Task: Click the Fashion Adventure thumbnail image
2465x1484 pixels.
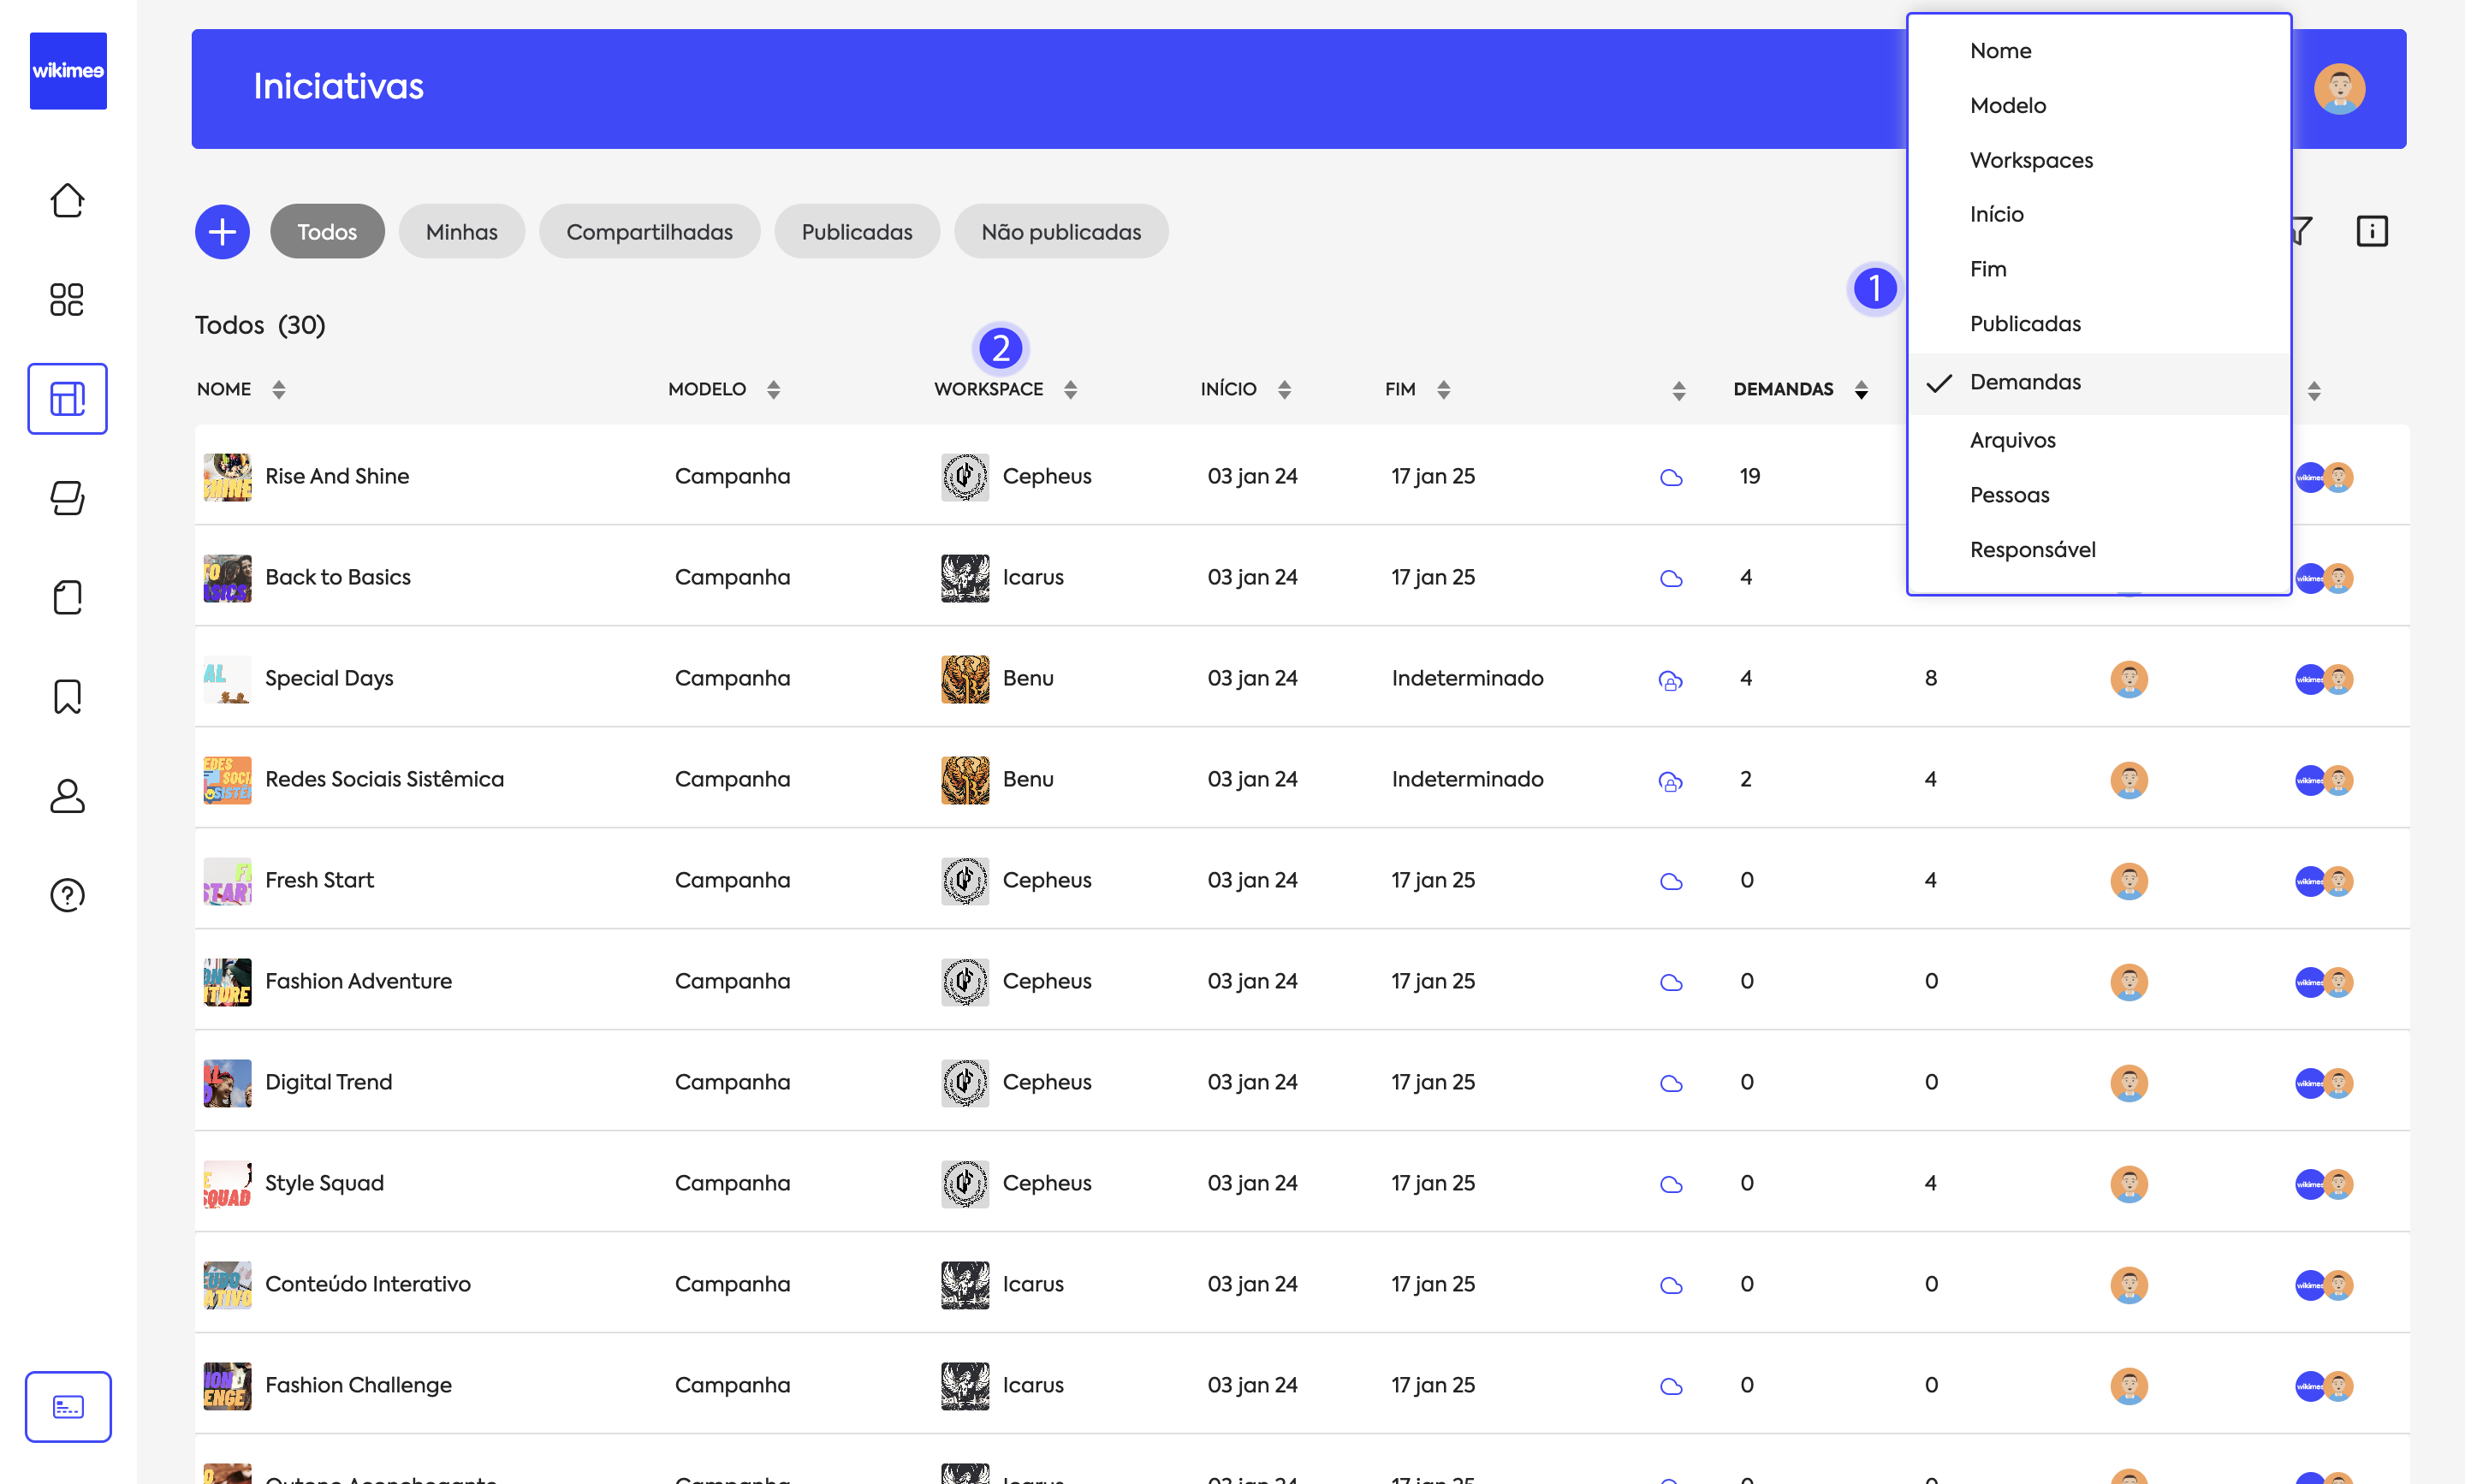Action: 227,982
